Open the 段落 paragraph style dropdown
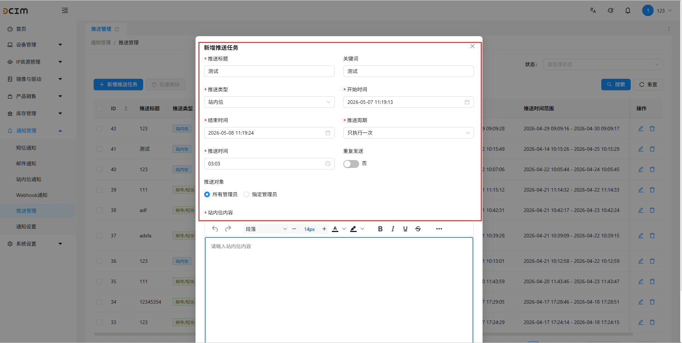This screenshot has width=682, height=343. (266, 229)
